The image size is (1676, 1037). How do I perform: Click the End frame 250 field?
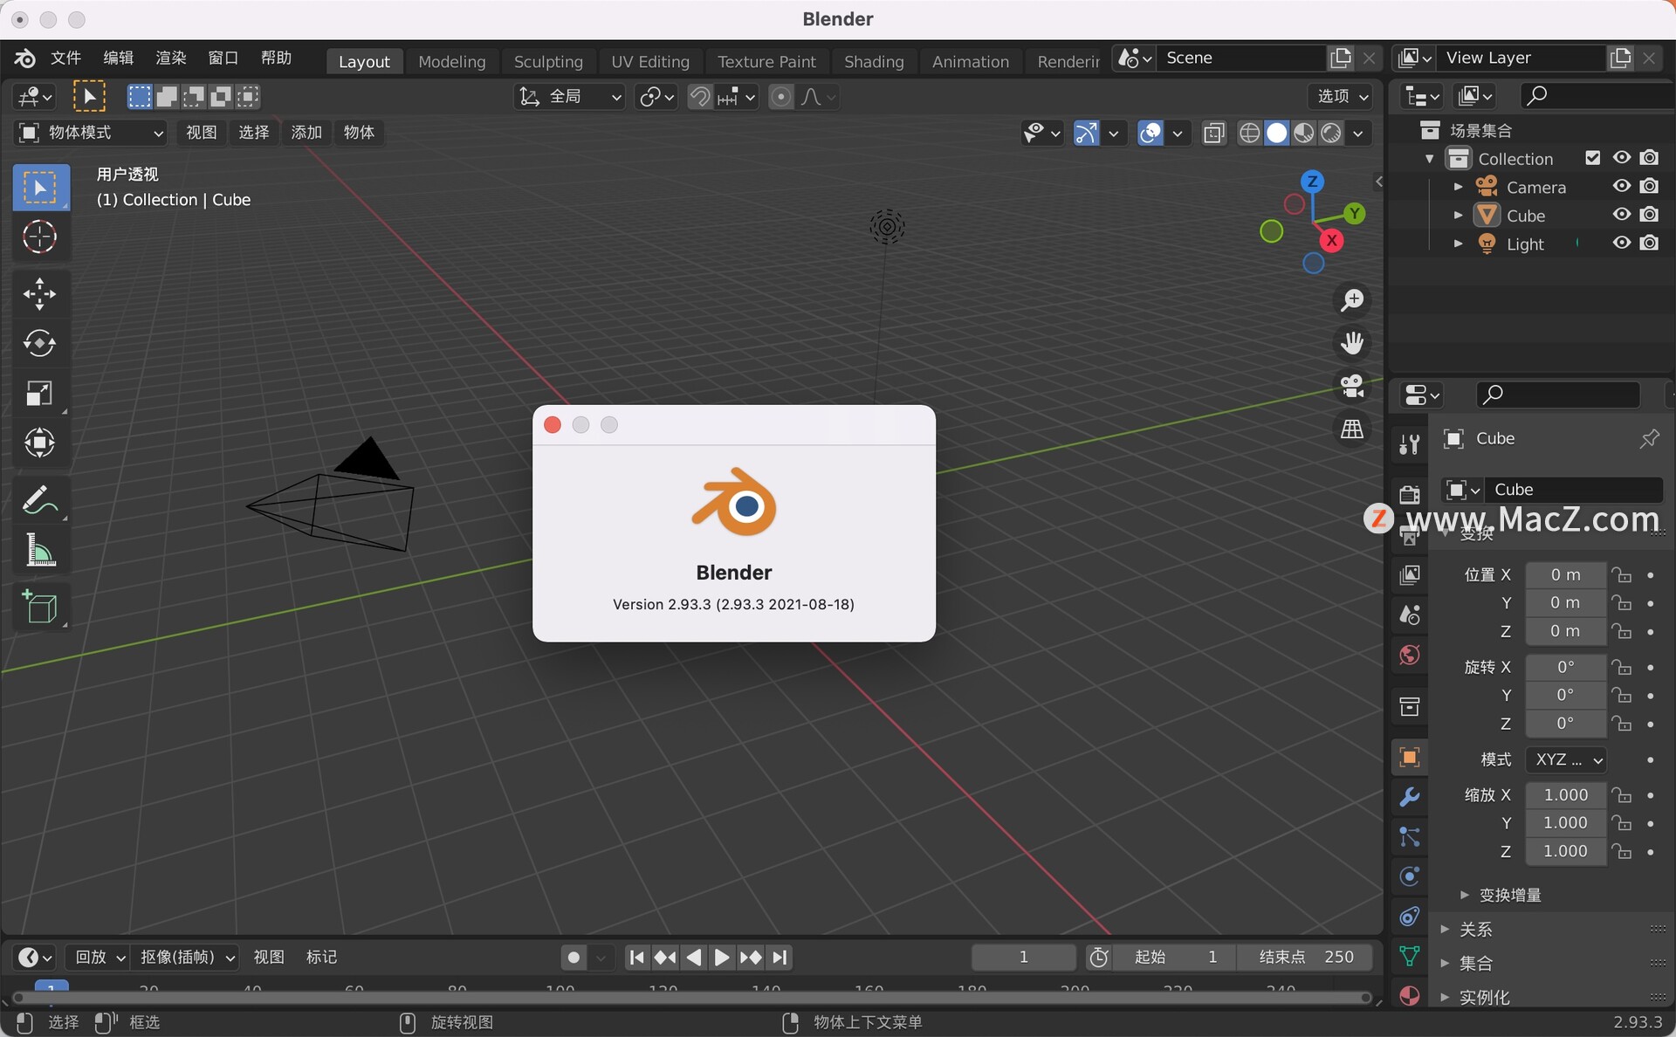1305,958
